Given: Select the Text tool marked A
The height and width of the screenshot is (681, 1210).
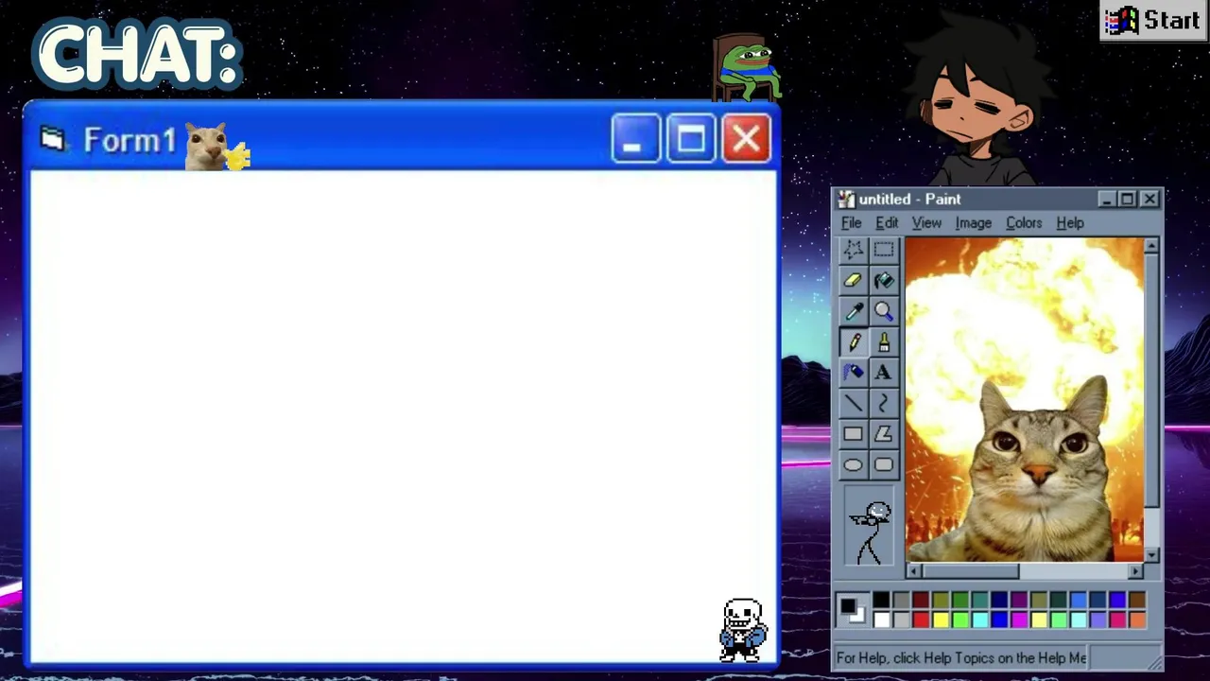Looking at the screenshot, I should [x=884, y=373].
